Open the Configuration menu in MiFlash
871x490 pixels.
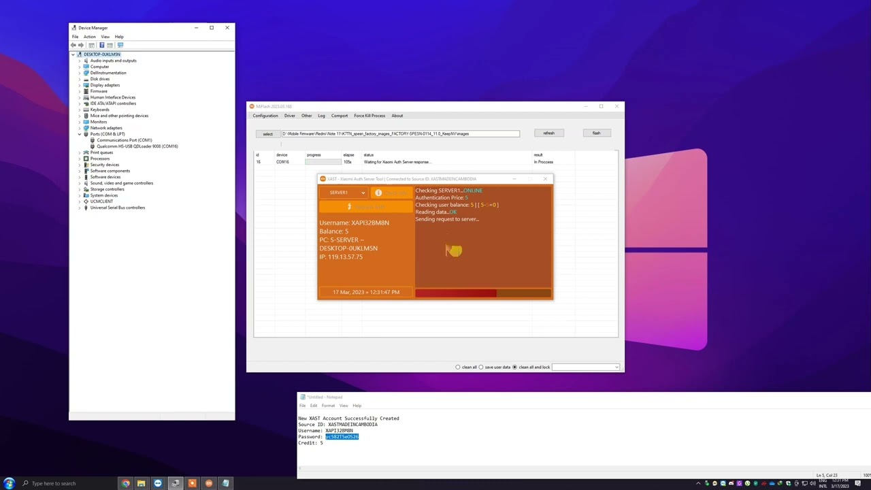(x=265, y=116)
